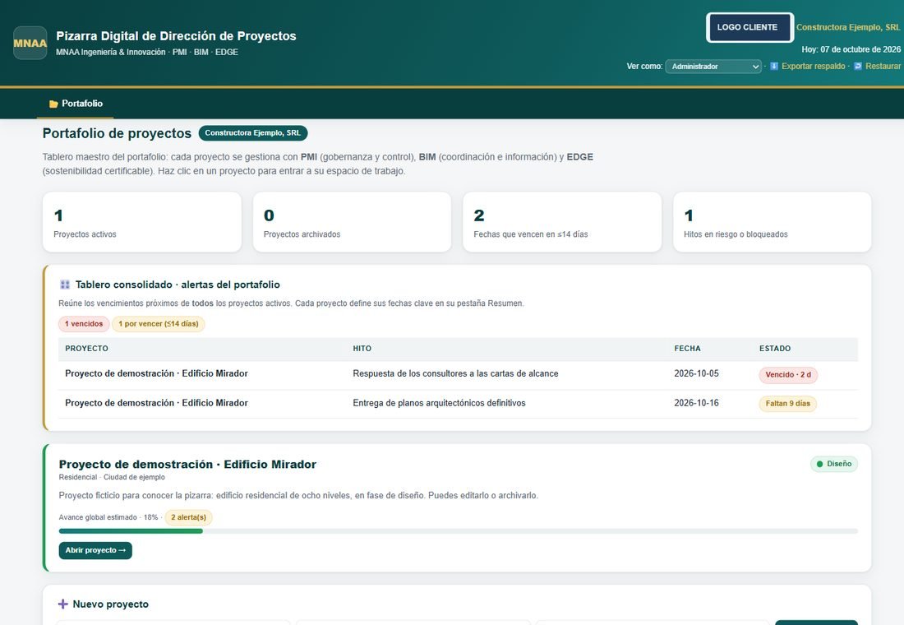Screen dimensions: 904x625
Task: Click the Pizarra Digital app title
Action: tap(176, 36)
